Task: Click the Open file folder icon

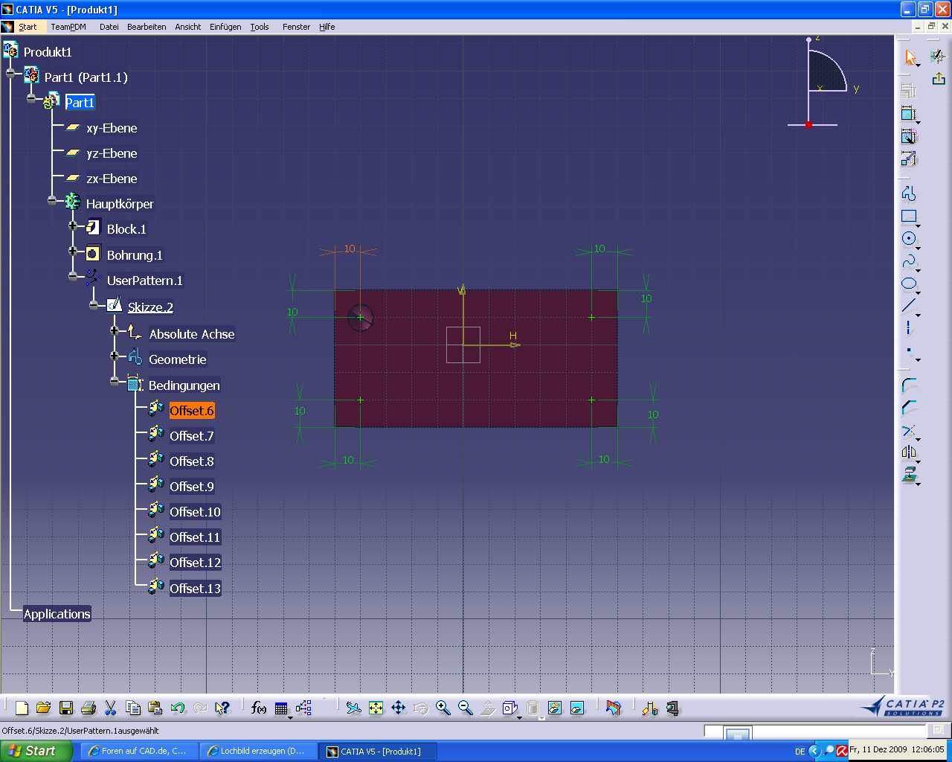Action: click(x=44, y=708)
